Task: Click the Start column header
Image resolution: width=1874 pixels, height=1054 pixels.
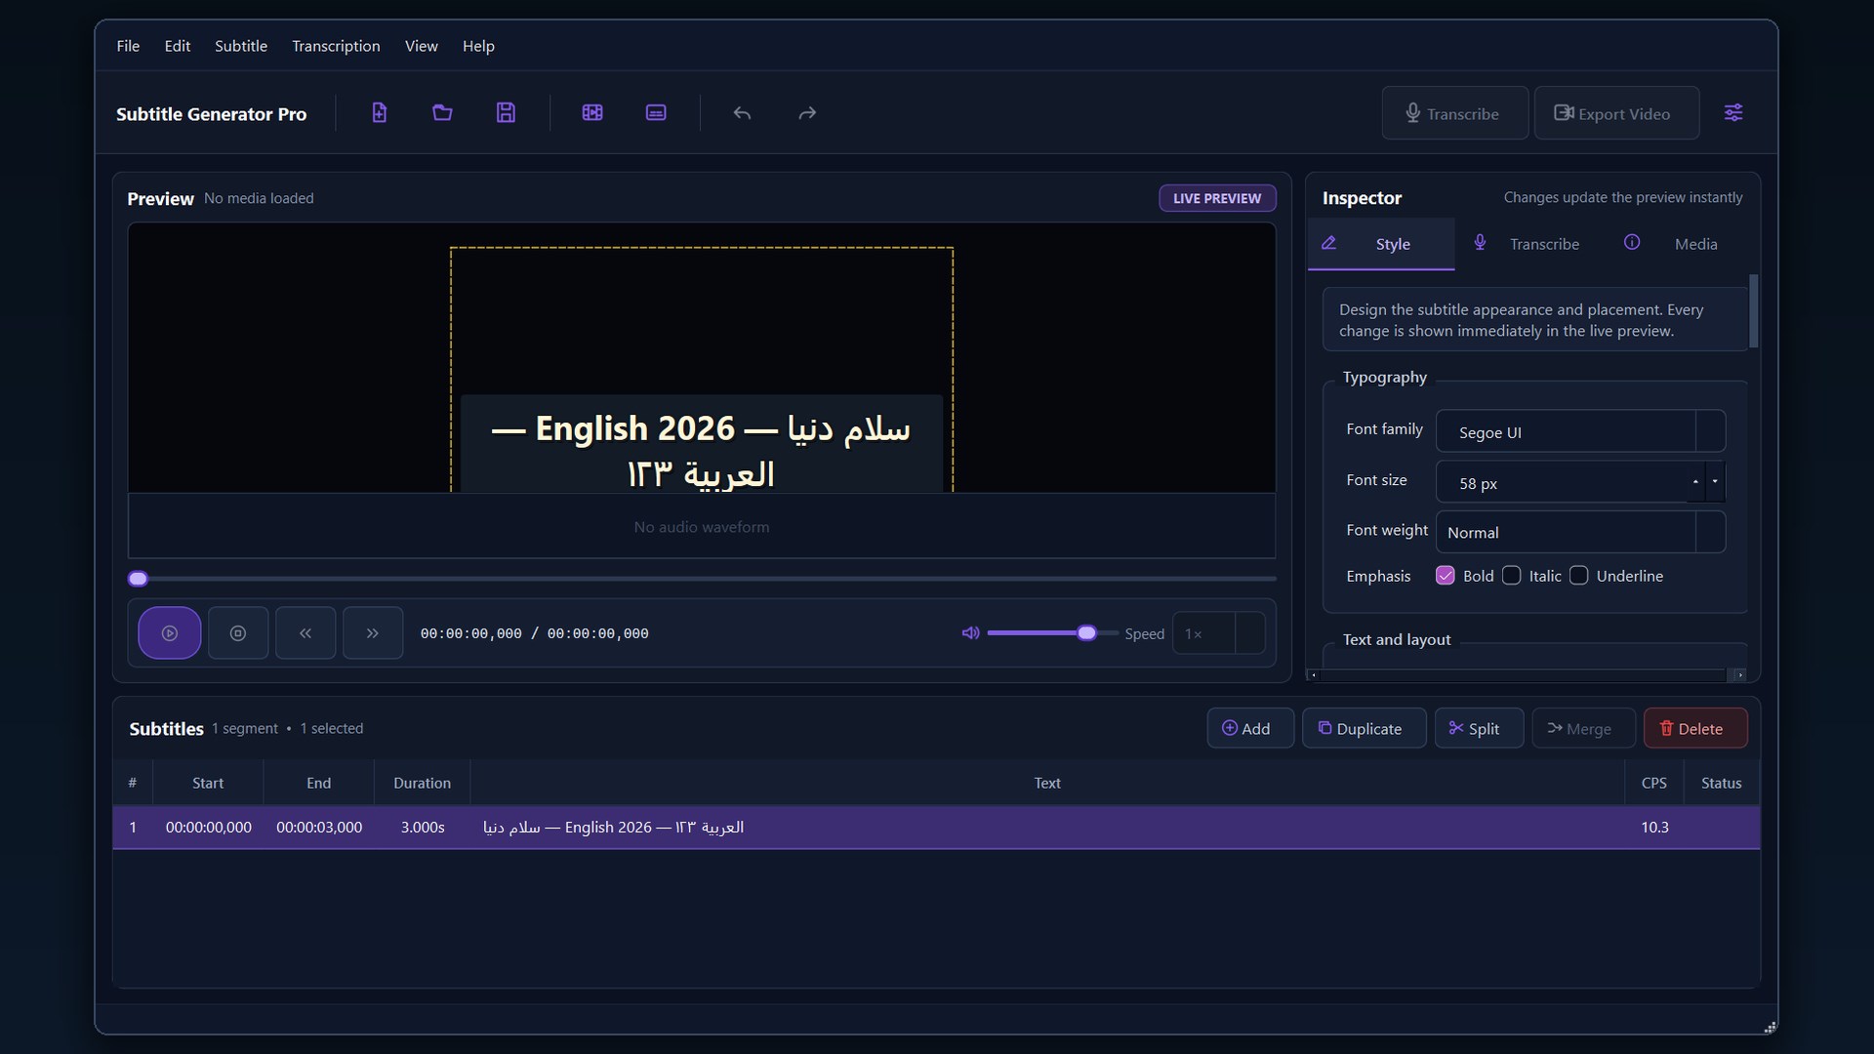Action: tap(208, 783)
